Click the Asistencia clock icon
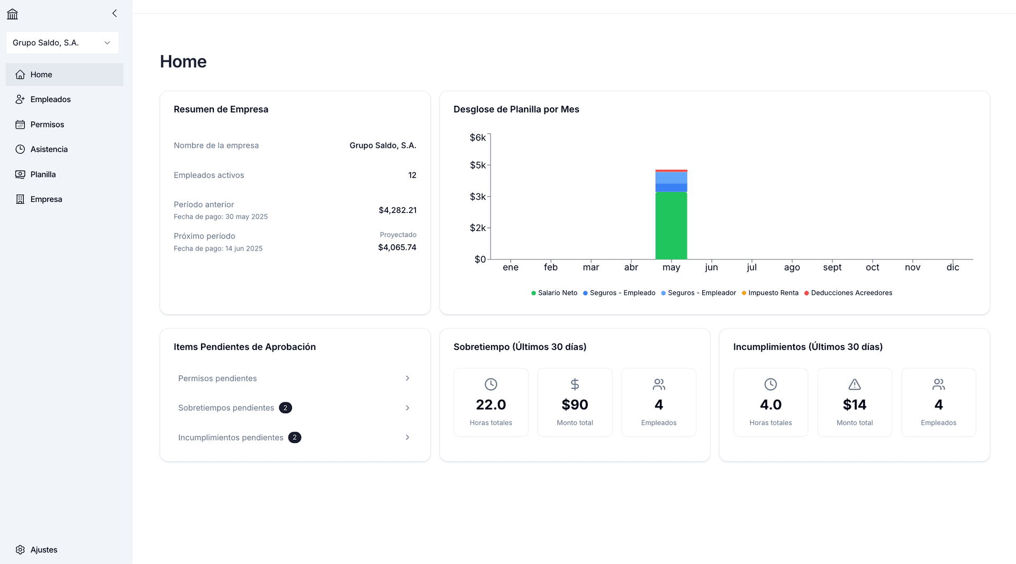This screenshot has height=564, width=1016. tap(20, 150)
